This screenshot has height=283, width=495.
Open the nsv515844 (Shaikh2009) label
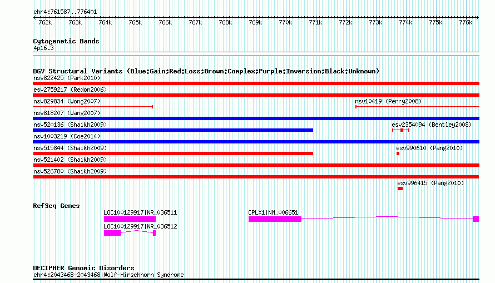click(70, 148)
